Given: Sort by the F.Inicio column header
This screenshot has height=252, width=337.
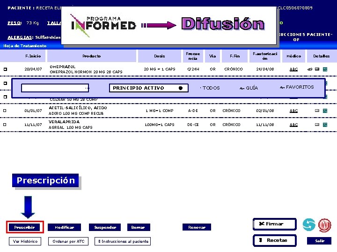Looking at the screenshot, I should tap(33, 56).
